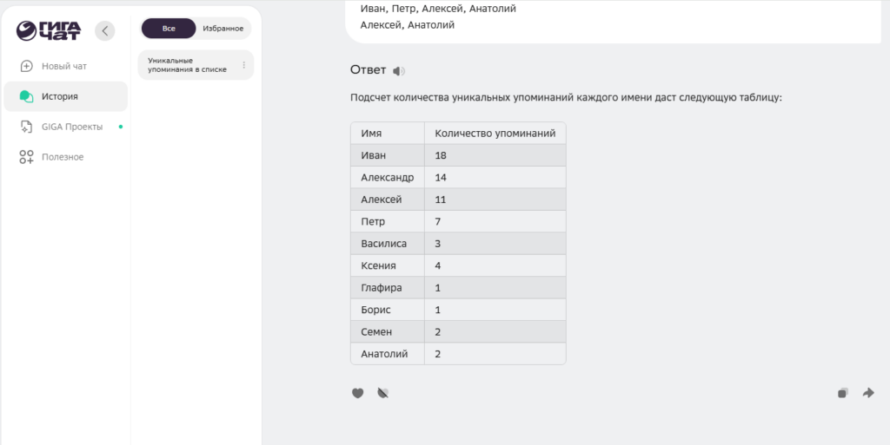Open the Полезное section

point(63,157)
